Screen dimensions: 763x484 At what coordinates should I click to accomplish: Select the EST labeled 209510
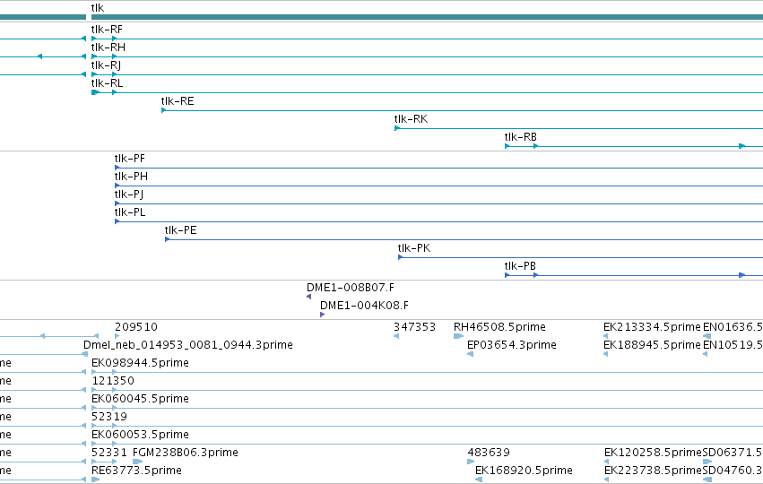coord(136,327)
